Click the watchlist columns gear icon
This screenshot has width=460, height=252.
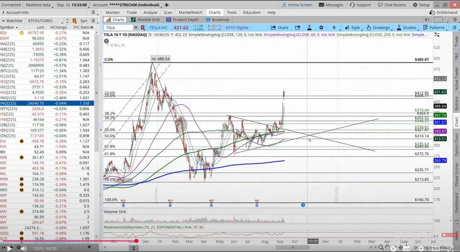[x=92, y=27]
